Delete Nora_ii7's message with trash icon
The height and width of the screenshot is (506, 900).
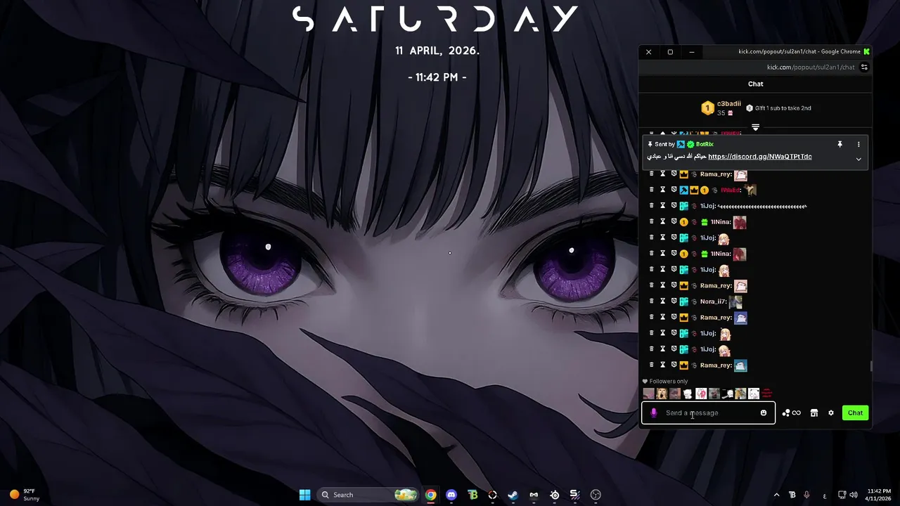651,301
